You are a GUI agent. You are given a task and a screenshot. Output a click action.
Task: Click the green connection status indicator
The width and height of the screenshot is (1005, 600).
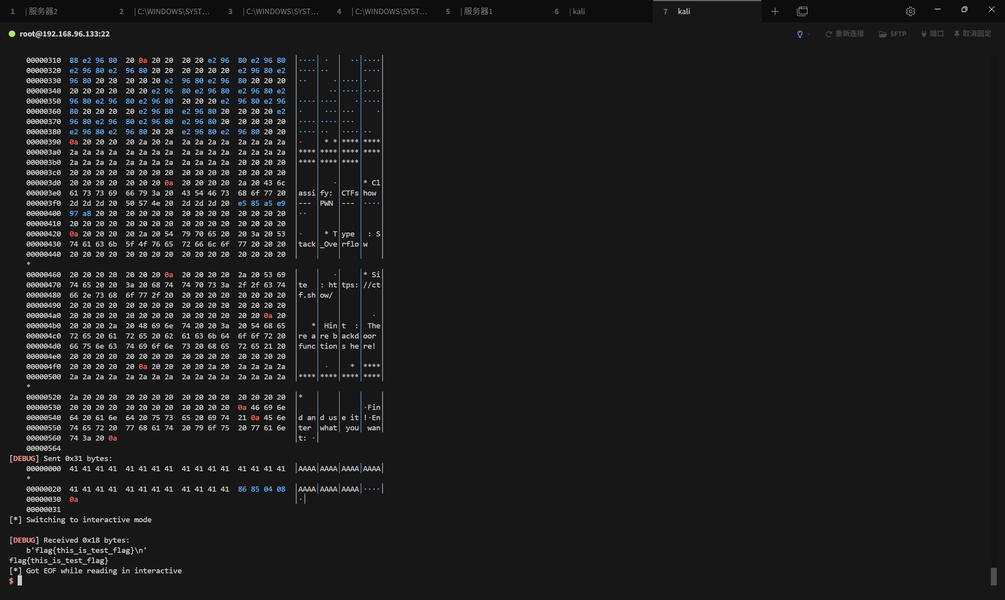click(x=12, y=33)
